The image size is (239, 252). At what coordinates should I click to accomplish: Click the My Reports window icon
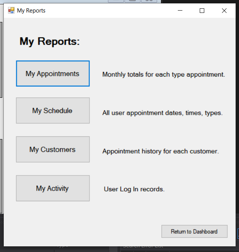tap(11, 11)
